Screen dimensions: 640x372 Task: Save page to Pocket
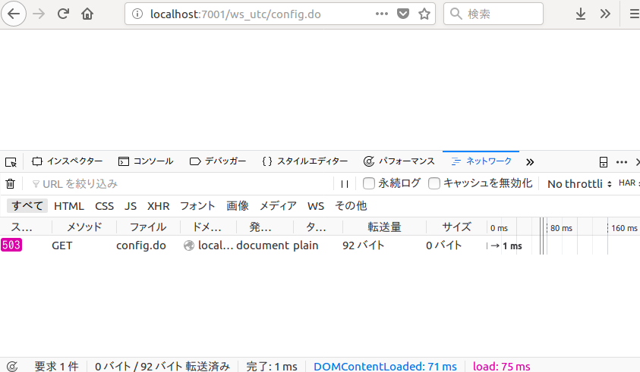(403, 14)
